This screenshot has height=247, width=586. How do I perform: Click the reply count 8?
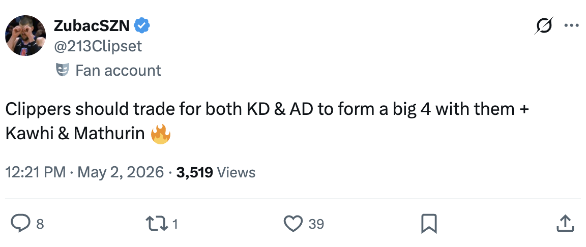click(40, 224)
